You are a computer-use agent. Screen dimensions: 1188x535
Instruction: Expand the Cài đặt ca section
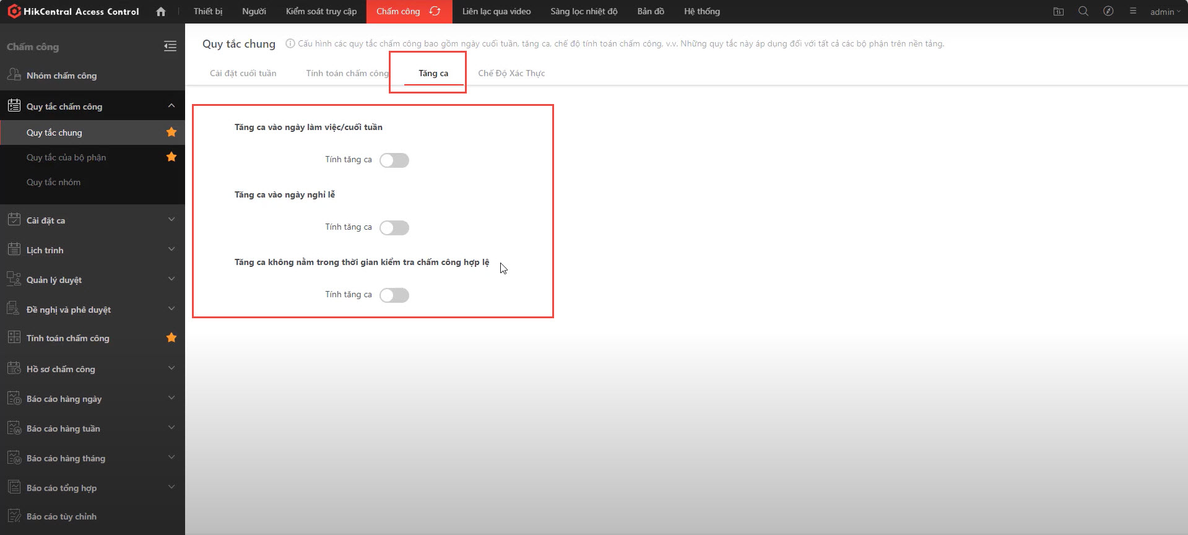[x=171, y=220]
